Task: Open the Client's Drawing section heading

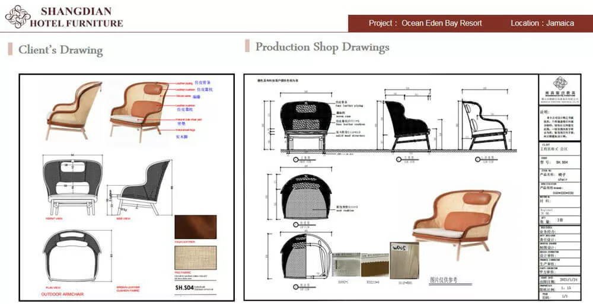Action: click(x=60, y=50)
